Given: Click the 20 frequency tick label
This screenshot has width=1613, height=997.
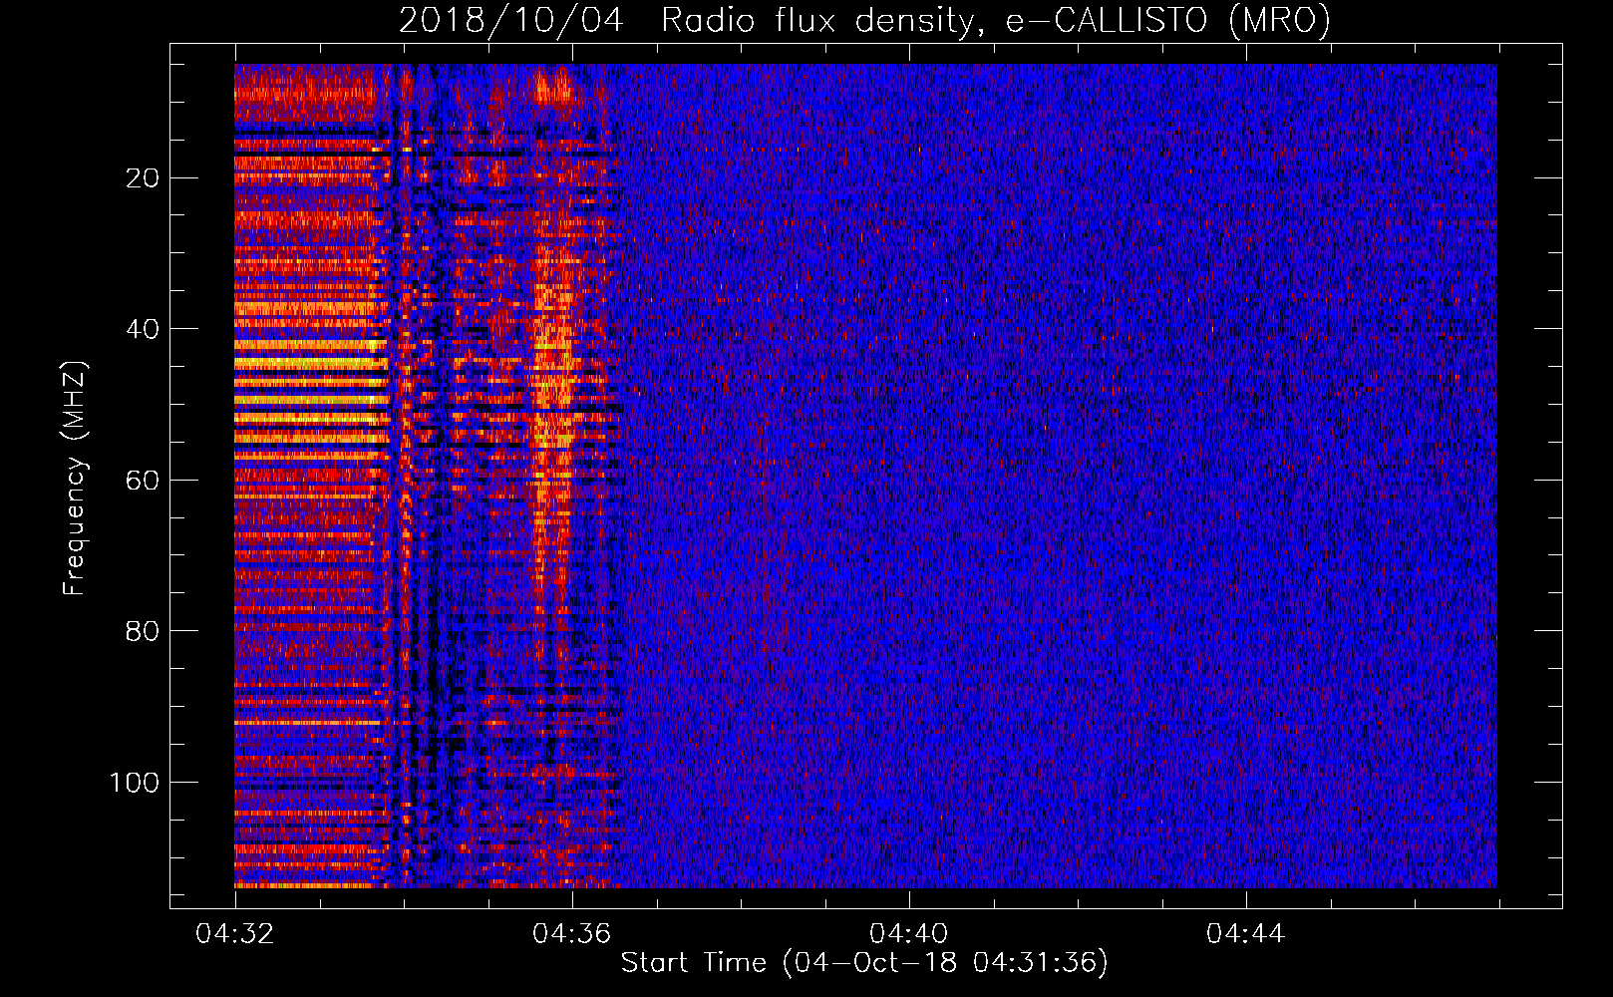Looking at the screenshot, I should coord(143,178).
